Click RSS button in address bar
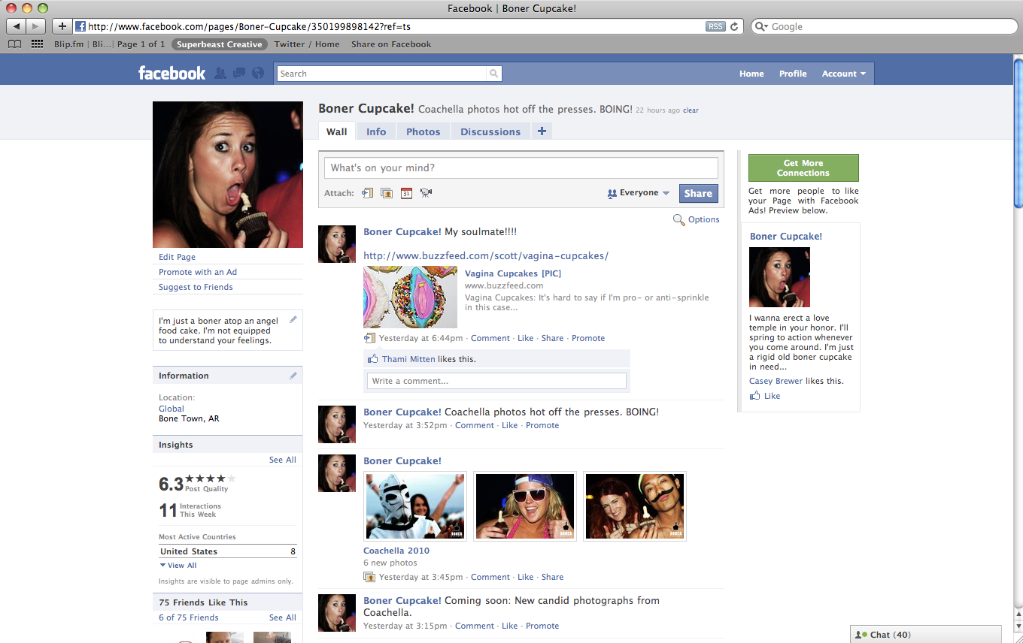Image resolution: width=1023 pixels, height=643 pixels. [x=715, y=26]
